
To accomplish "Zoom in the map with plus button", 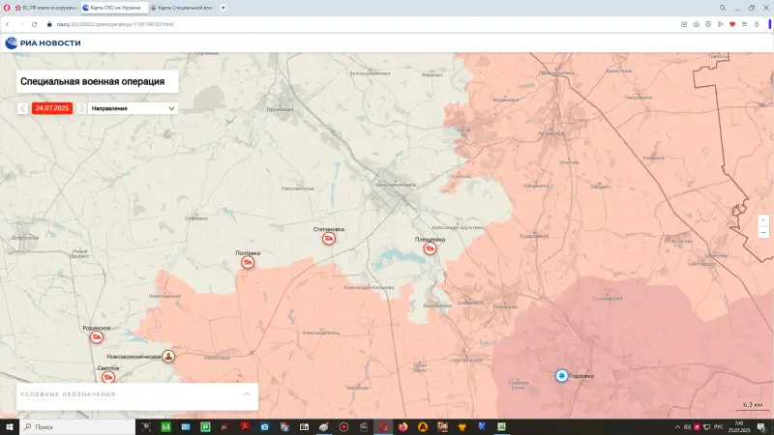I will (x=763, y=220).
